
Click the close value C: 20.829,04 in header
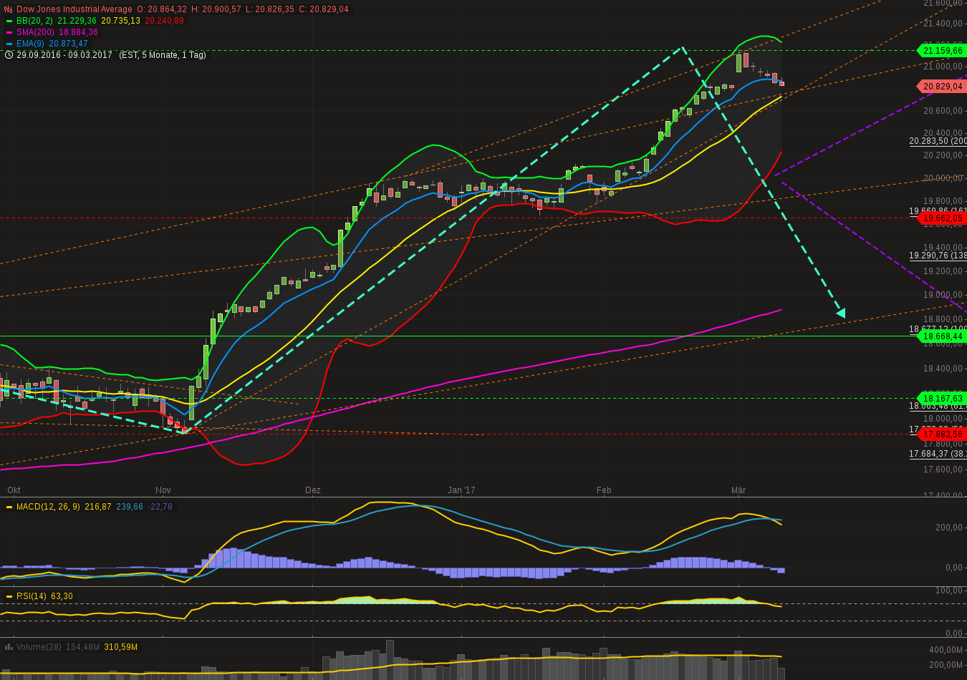[324, 9]
